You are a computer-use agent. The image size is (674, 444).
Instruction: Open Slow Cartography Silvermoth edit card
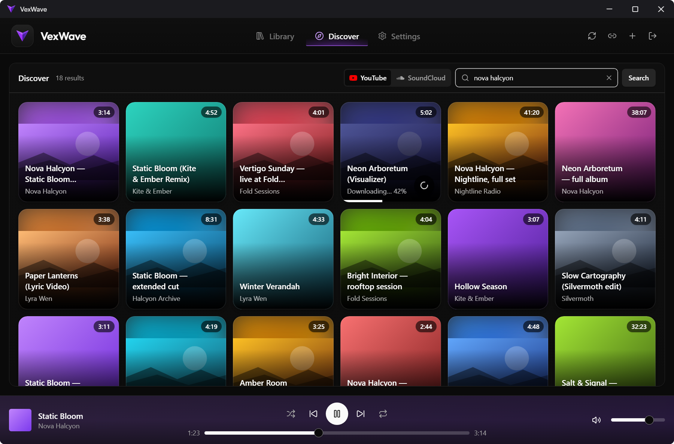[605, 259]
